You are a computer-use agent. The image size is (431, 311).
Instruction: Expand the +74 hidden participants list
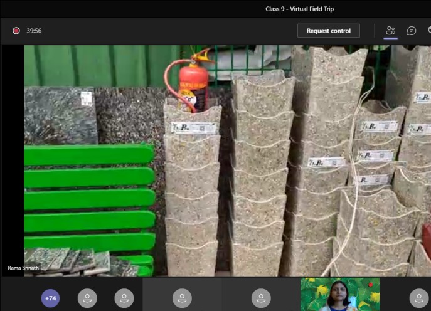point(51,298)
